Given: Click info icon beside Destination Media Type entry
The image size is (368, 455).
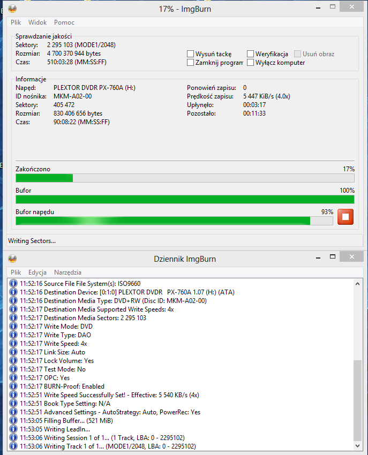Looking at the screenshot, I should click(x=13, y=300).
